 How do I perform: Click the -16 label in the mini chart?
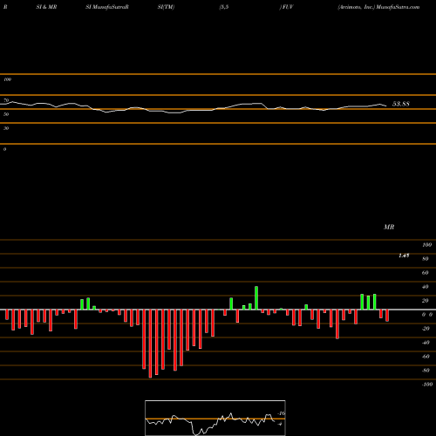coord(281,413)
